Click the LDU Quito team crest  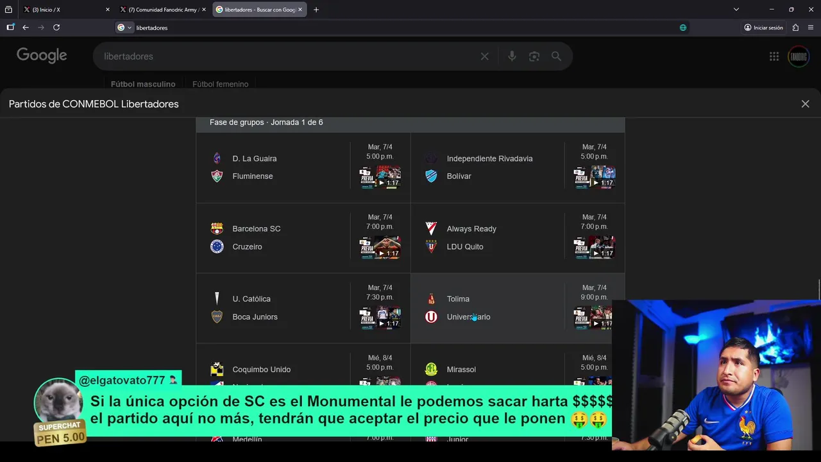click(431, 246)
